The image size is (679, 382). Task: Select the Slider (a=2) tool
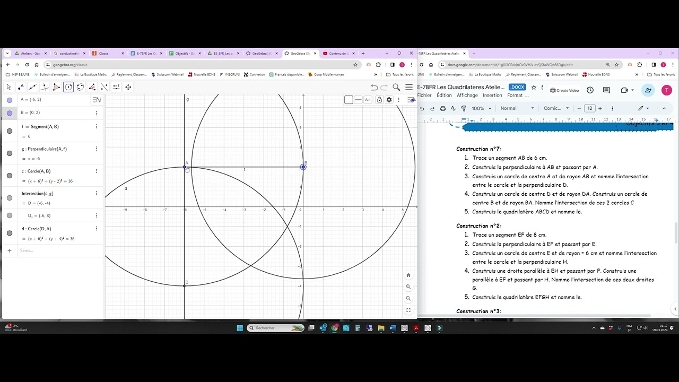tap(116, 87)
